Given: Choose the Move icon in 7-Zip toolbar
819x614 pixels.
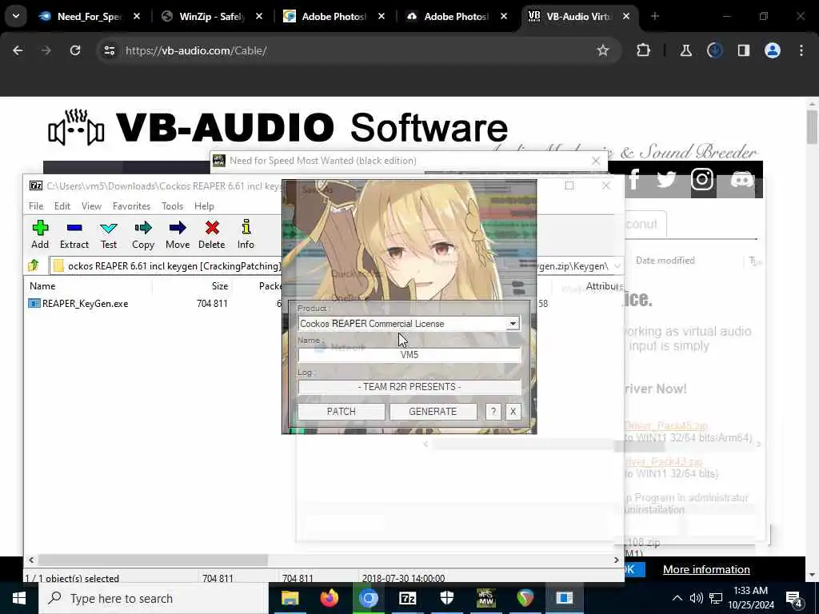Looking at the screenshot, I should coord(178,234).
